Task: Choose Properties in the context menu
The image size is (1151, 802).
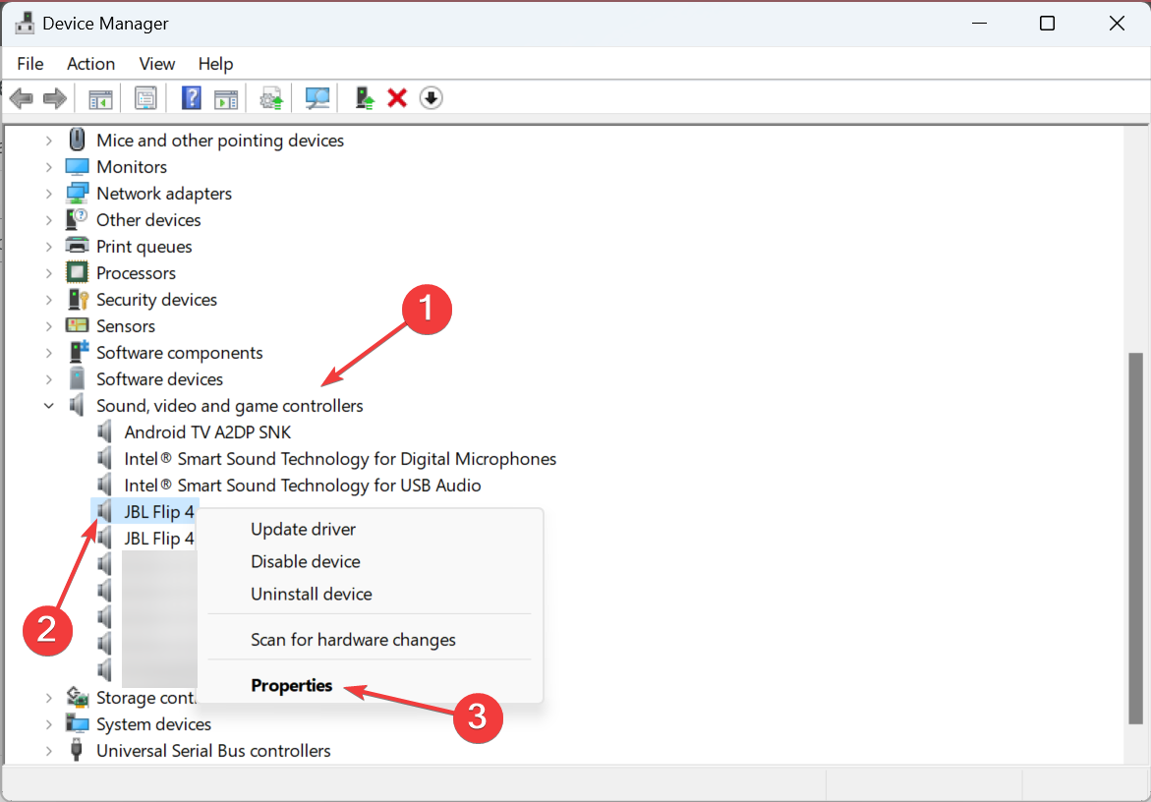Action: pos(292,686)
